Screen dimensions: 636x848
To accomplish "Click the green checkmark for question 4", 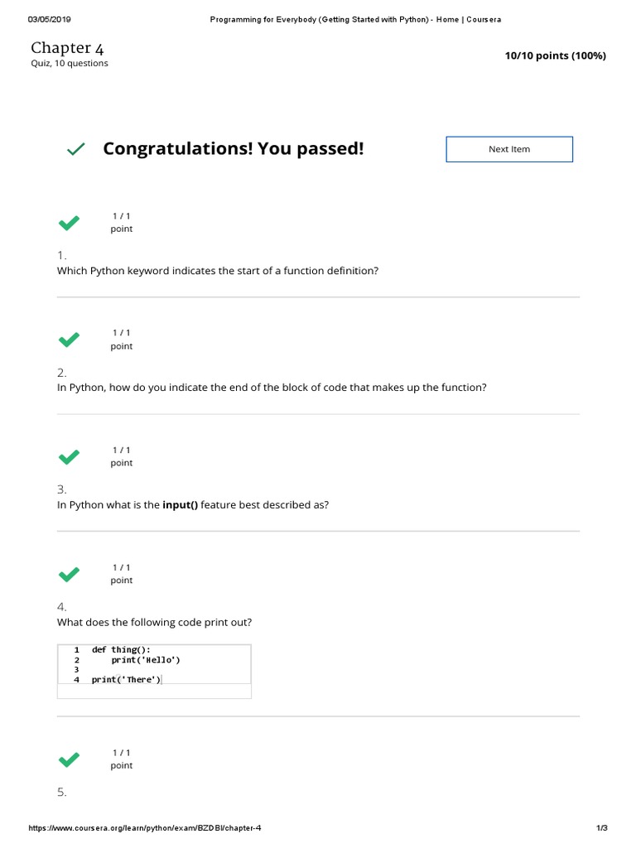I will point(69,574).
